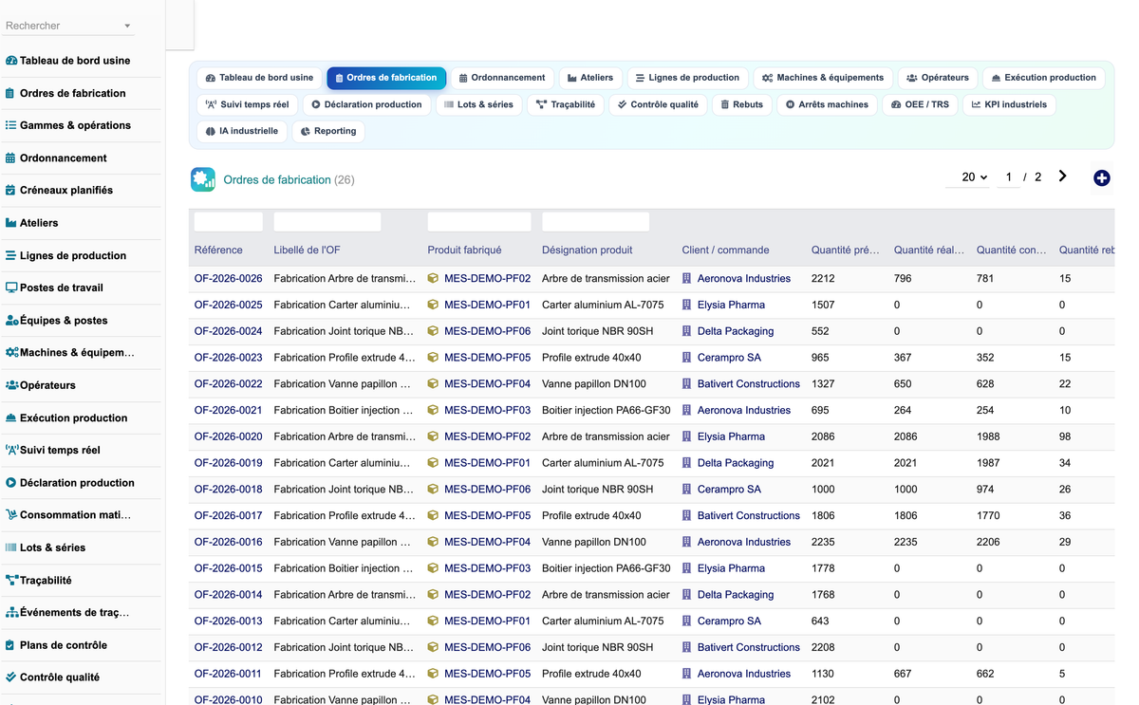Switch to OEE / TRS tab
The height and width of the screenshot is (705, 1139).
pos(920,104)
